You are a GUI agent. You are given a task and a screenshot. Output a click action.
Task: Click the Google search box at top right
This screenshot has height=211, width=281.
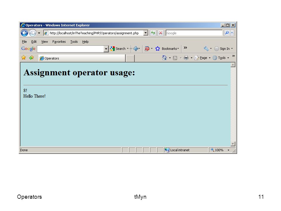click(194, 33)
